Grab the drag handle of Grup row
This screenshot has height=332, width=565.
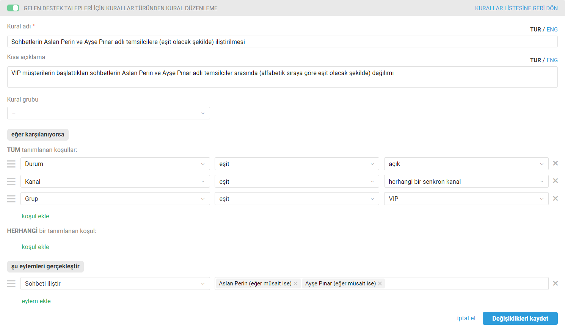coord(11,199)
